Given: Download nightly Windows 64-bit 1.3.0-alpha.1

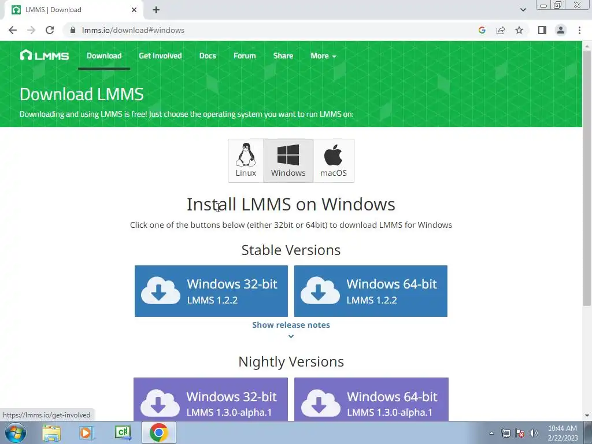Looking at the screenshot, I should tap(371, 399).
